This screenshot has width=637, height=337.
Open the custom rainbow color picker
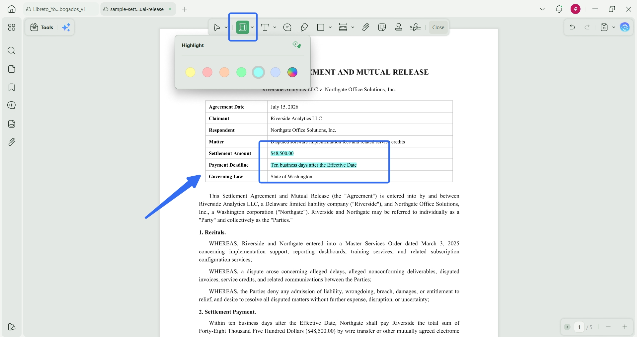coord(292,72)
